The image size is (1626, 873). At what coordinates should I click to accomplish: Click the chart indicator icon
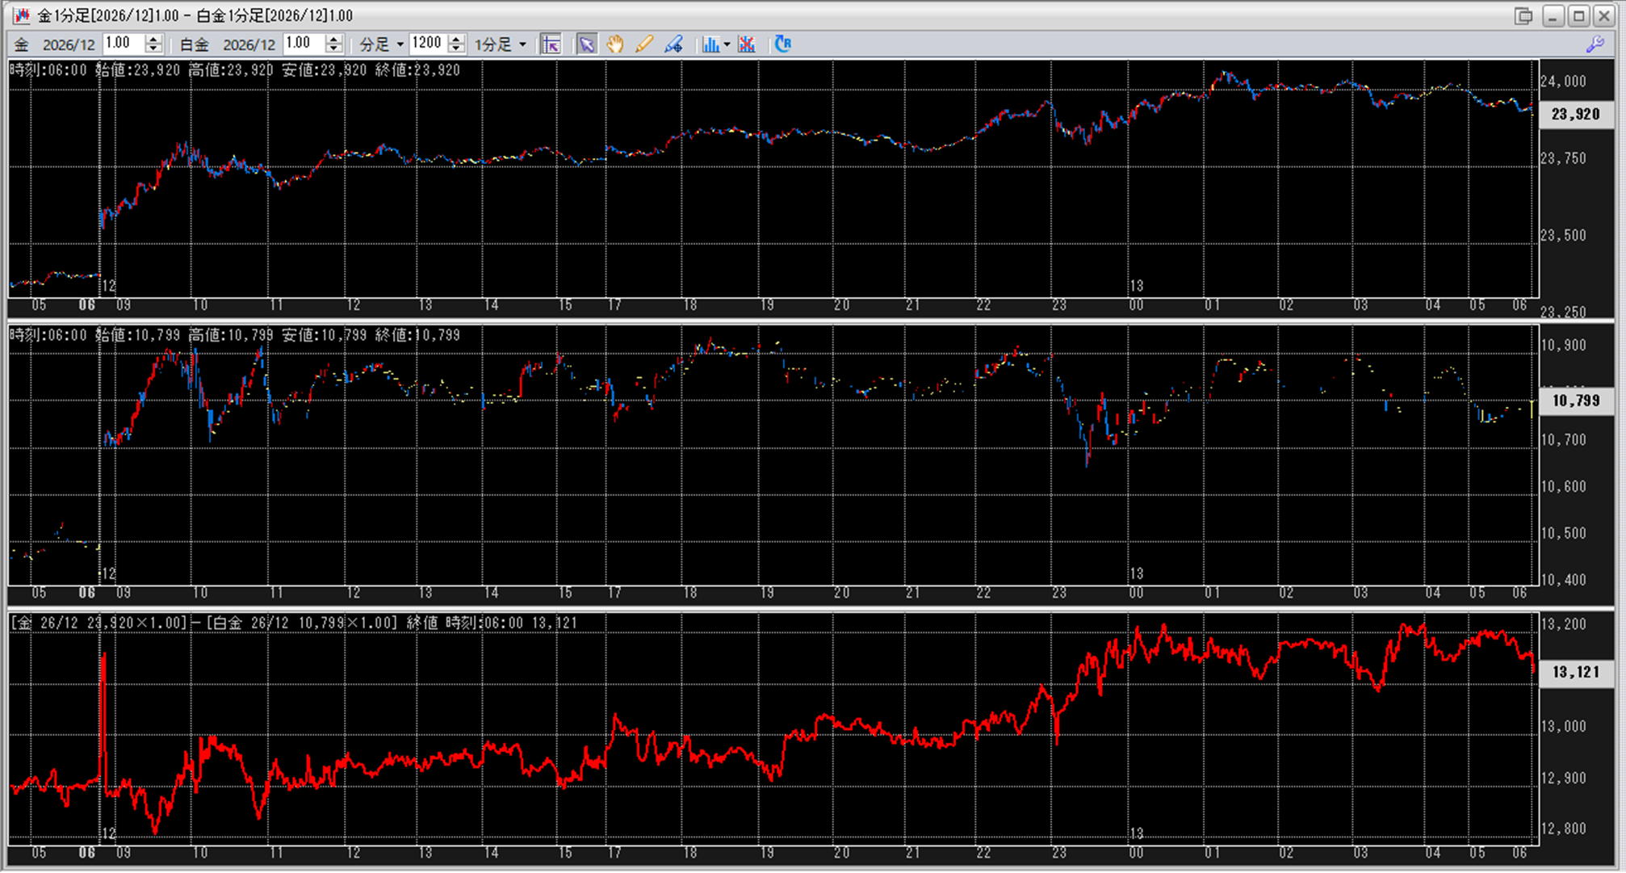point(710,44)
